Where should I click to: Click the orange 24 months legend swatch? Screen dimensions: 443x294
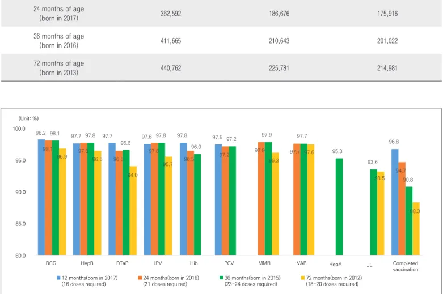140,278
